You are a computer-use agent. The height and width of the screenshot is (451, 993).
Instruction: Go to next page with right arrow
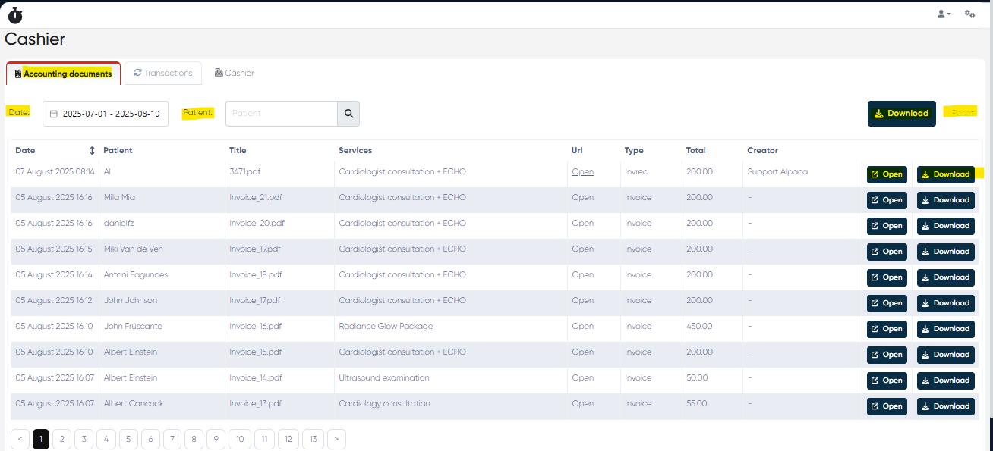[x=336, y=439]
